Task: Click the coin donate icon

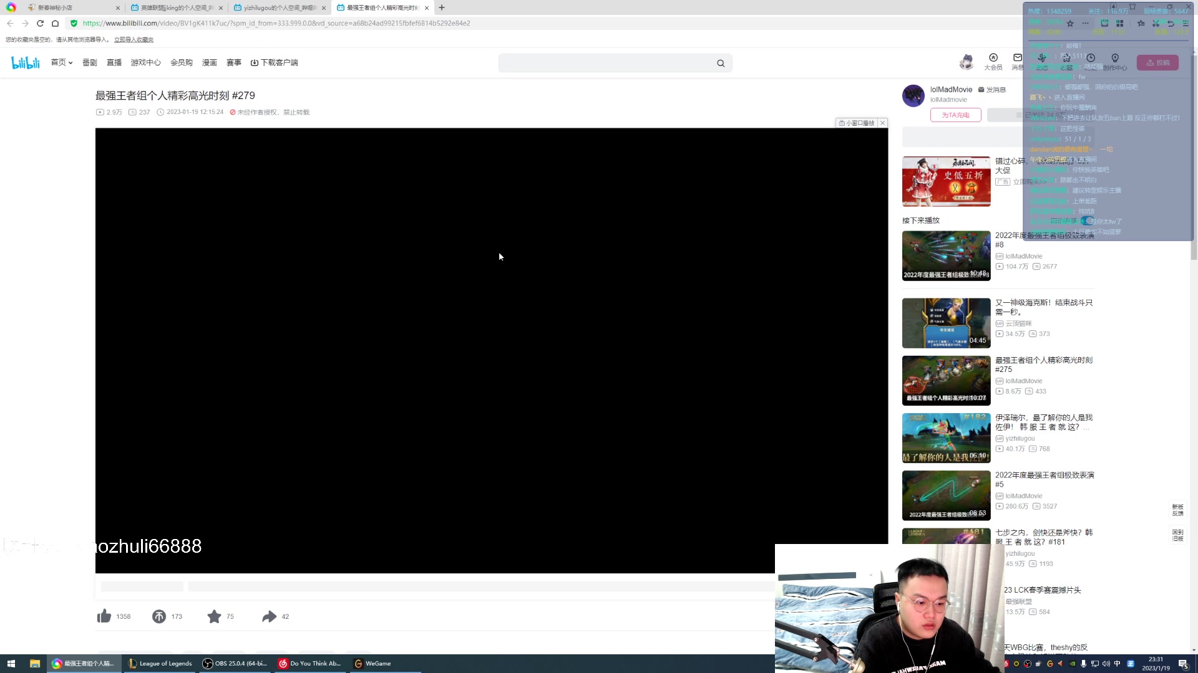Action: click(x=159, y=616)
